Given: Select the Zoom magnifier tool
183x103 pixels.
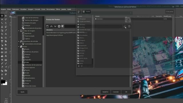Looking at the screenshot, I should click(2, 34).
